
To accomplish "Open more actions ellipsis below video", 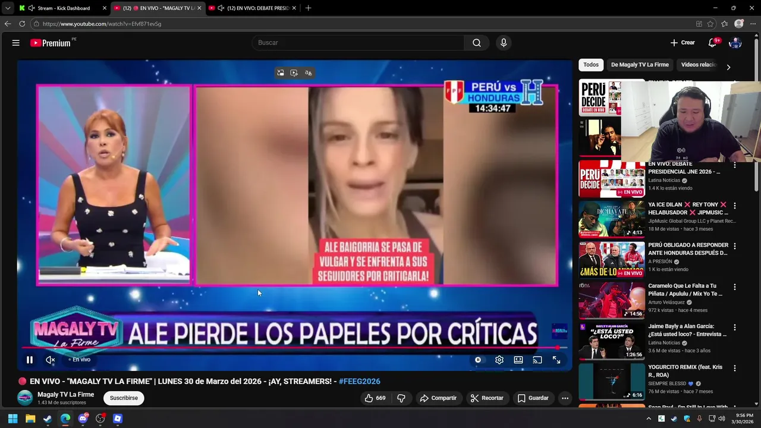I will point(565,398).
